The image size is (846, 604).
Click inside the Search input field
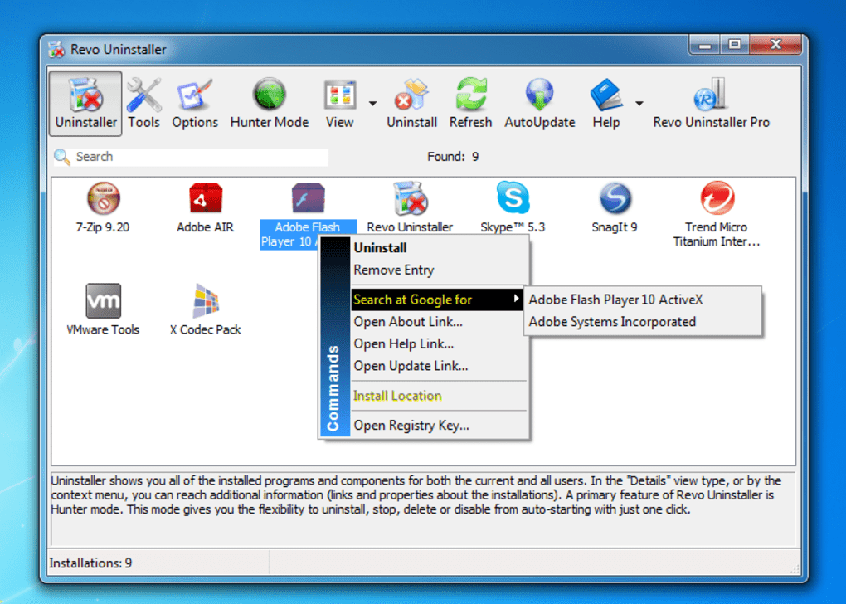(x=191, y=156)
